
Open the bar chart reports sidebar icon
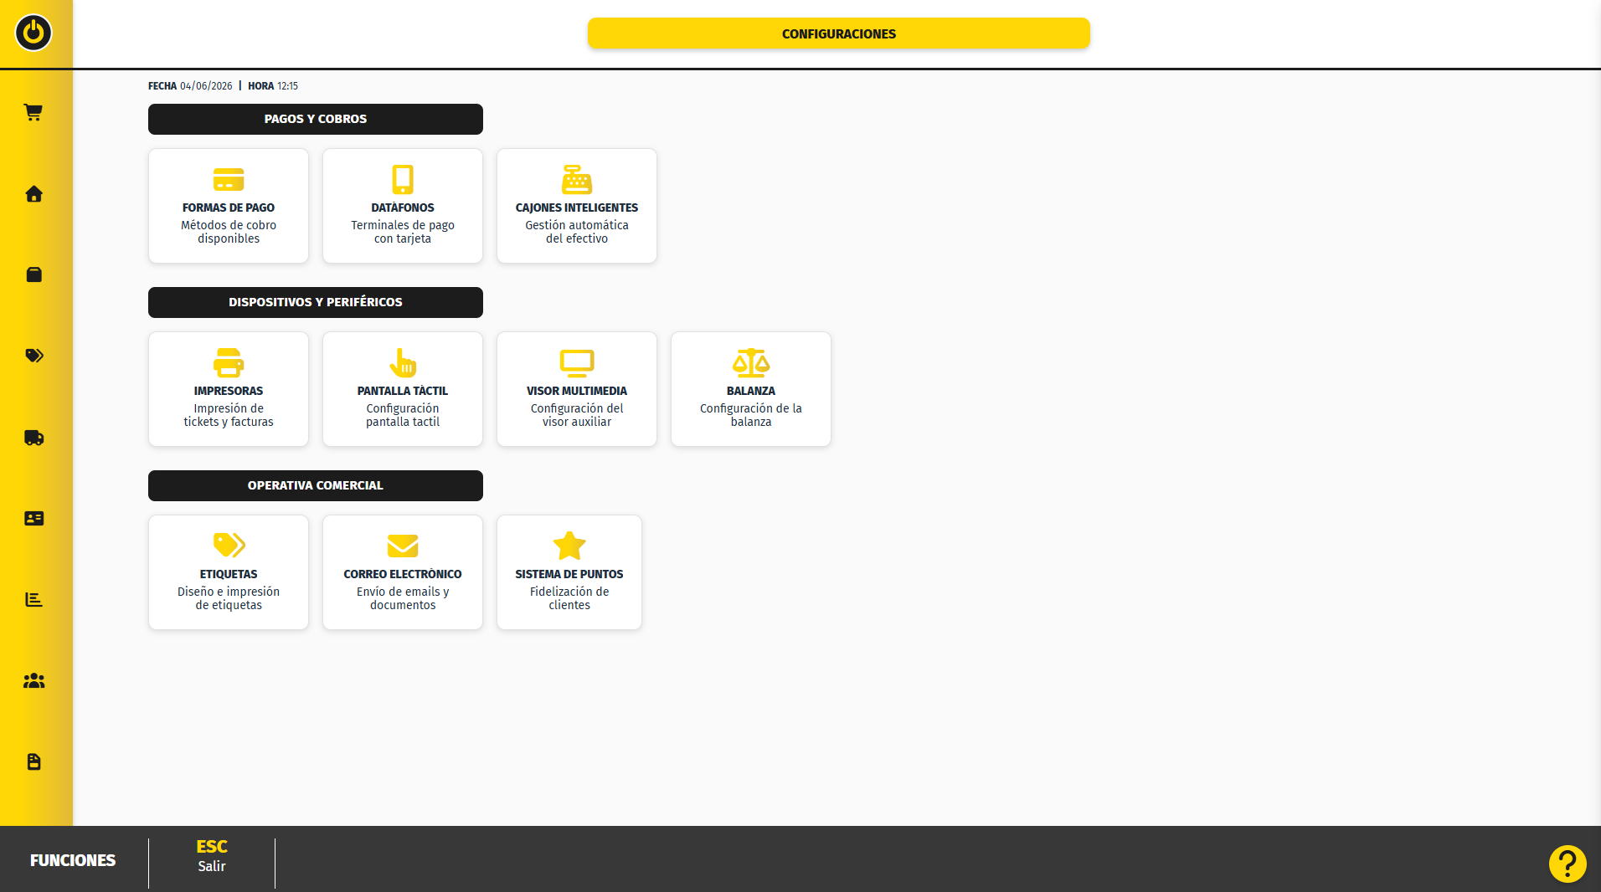33,599
